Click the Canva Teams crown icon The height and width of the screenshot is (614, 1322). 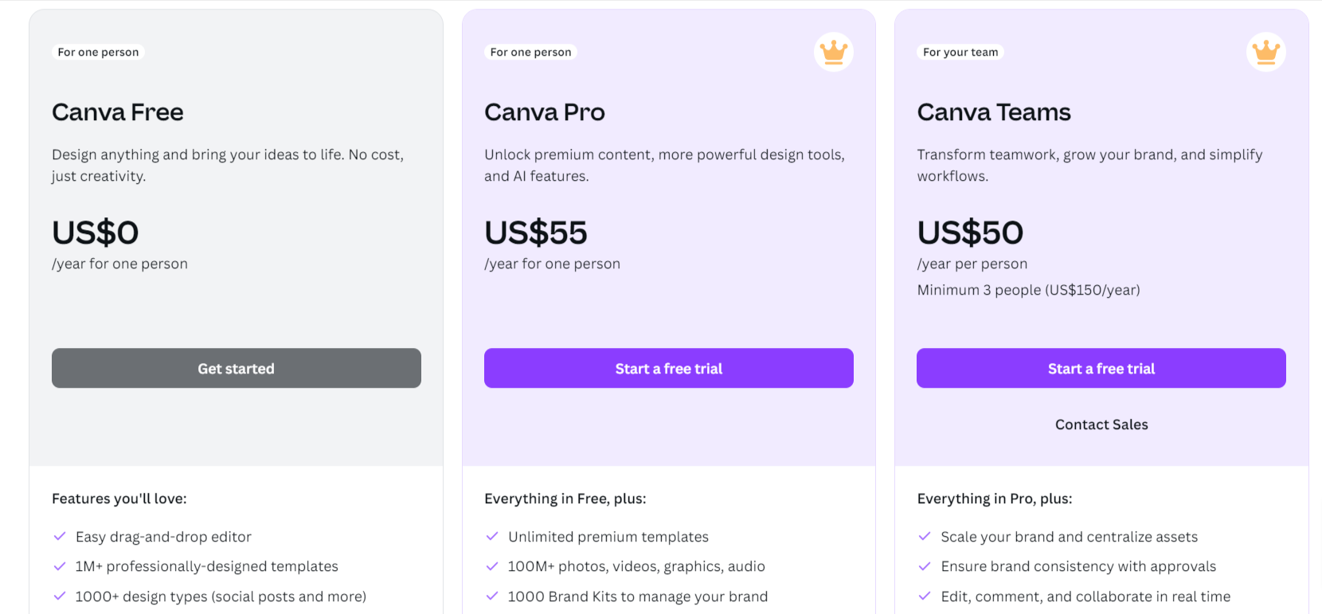1266,52
